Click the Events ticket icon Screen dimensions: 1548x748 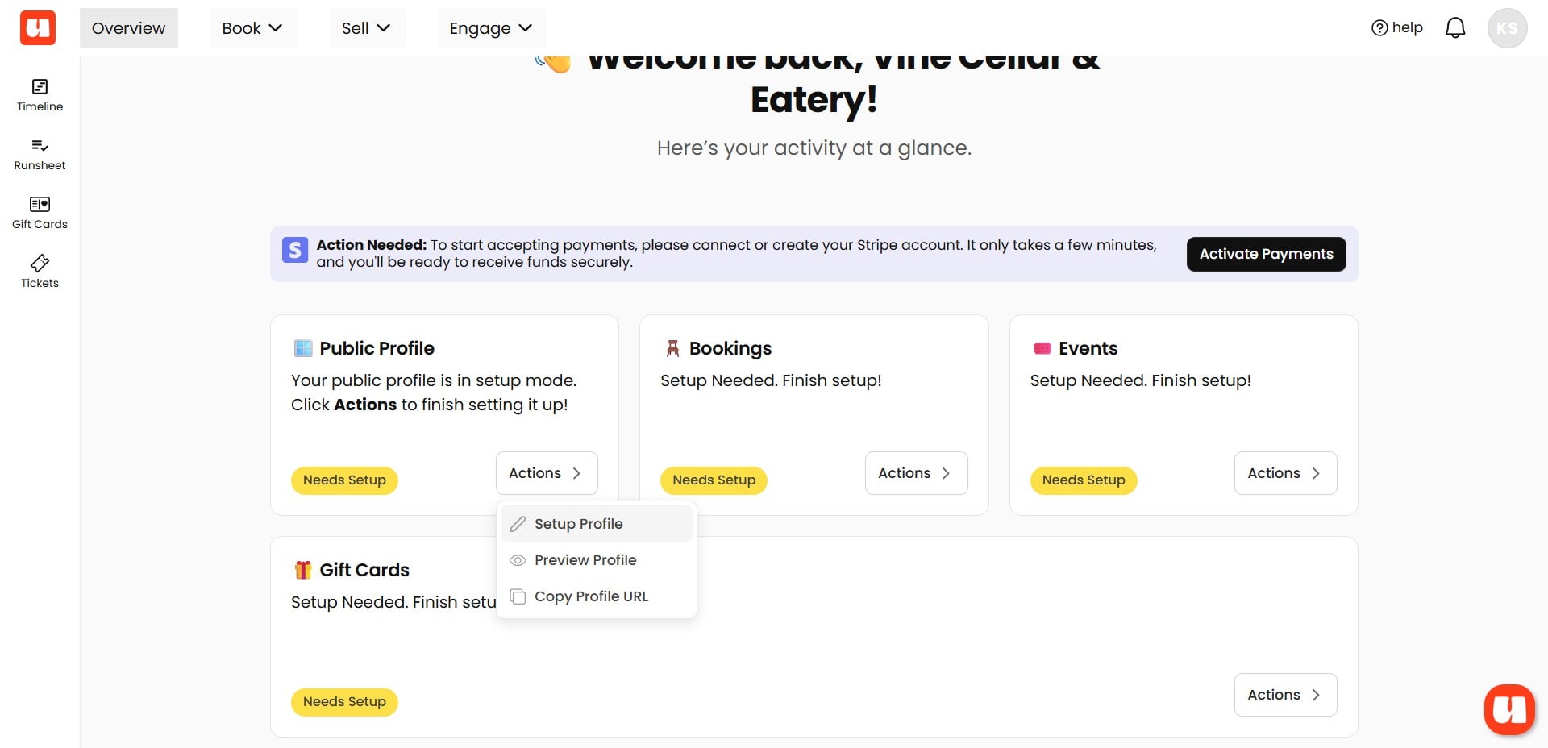[x=1042, y=348]
